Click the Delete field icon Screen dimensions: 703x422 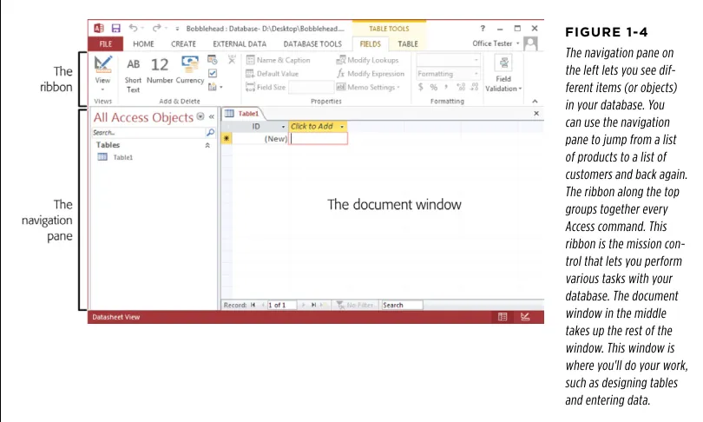(232, 60)
